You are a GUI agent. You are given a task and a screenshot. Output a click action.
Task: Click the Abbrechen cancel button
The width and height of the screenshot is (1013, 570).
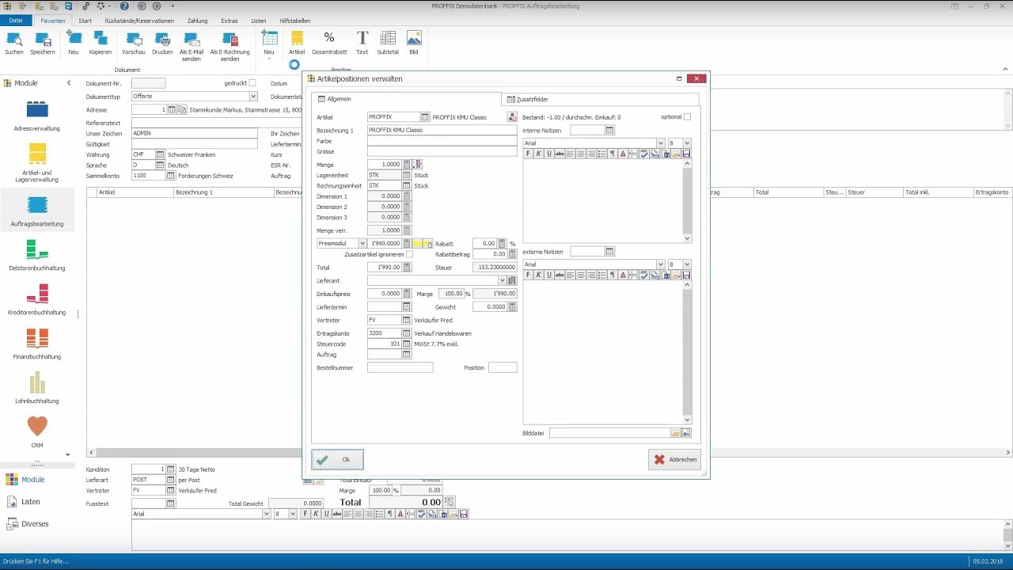tap(674, 459)
